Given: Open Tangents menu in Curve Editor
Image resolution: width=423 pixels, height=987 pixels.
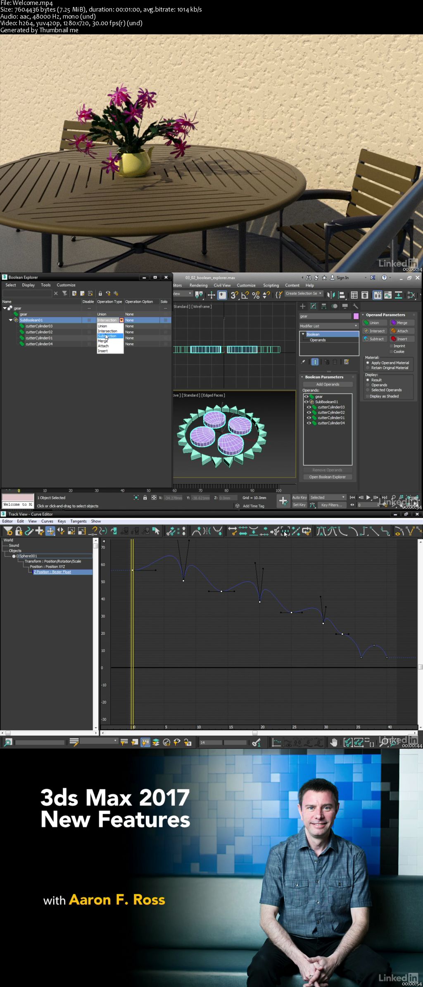Looking at the screenshot, I should pos(78,521).
